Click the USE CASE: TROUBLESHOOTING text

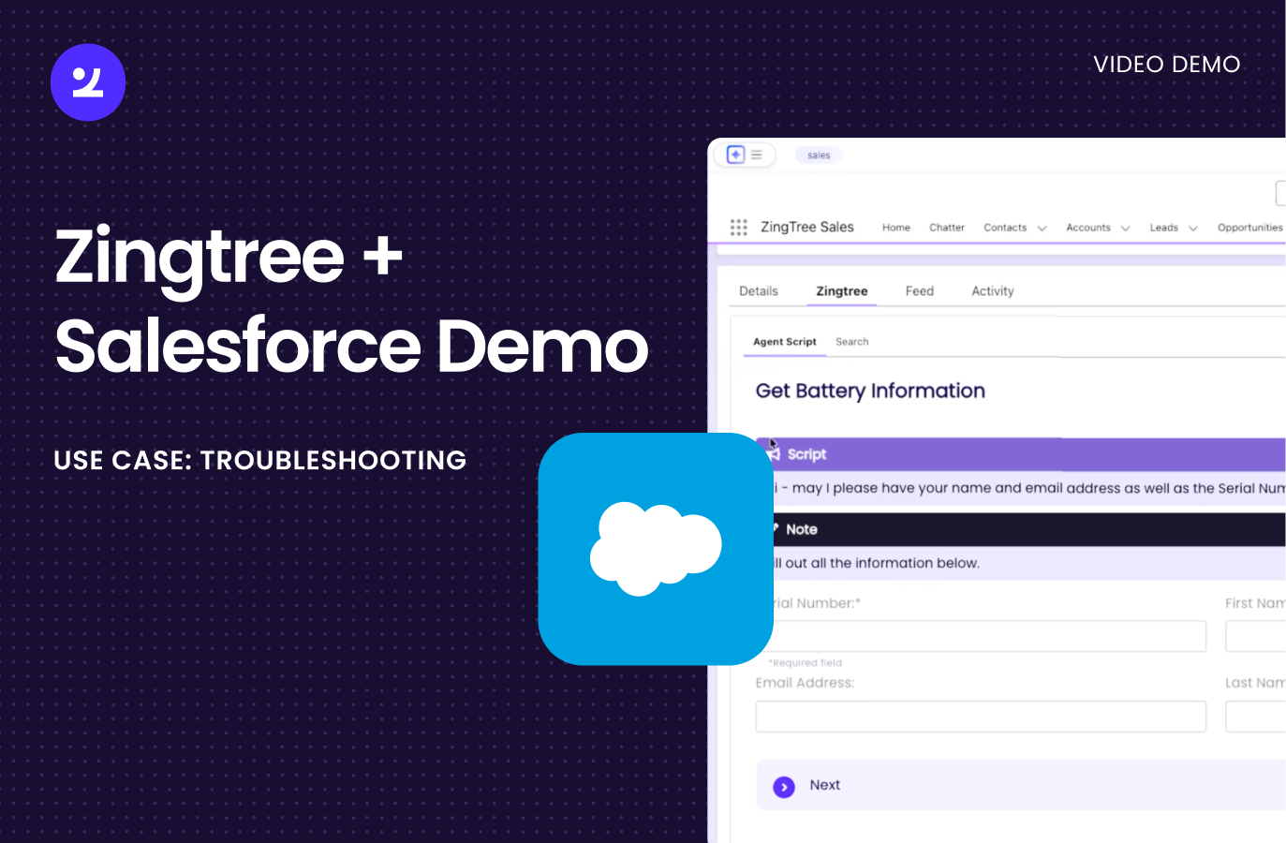click(260, 460)
